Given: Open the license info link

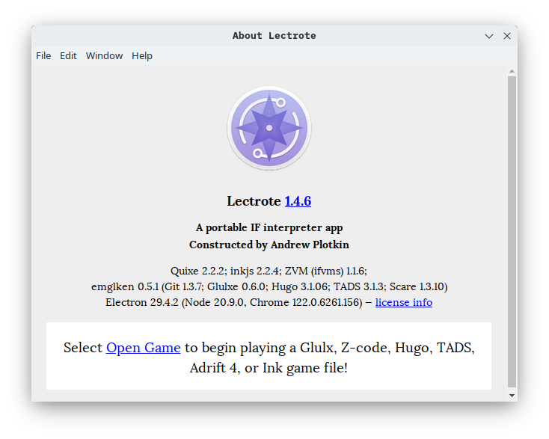Looking at the screenshot, I should (x=404, y=302).
